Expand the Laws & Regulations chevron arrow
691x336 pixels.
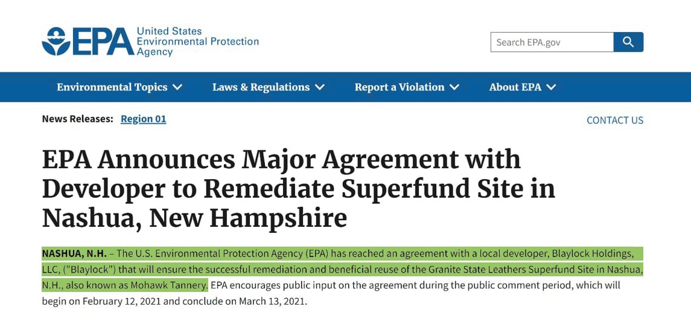320,87
